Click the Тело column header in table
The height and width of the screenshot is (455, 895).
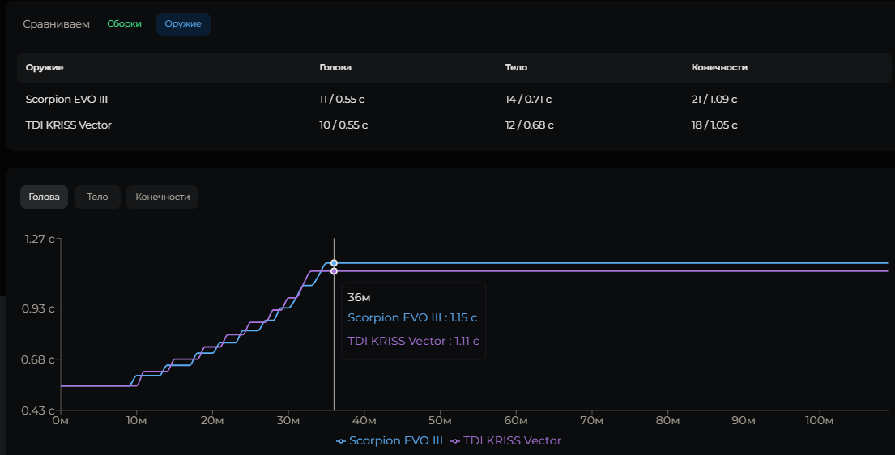click(516, 67)
